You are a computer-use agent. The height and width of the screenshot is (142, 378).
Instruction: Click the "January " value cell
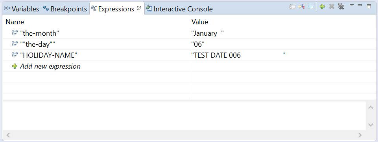point(282,33)
